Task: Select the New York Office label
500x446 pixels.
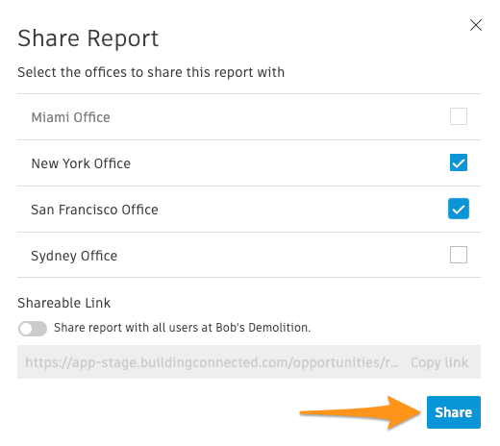Action: 81,163
